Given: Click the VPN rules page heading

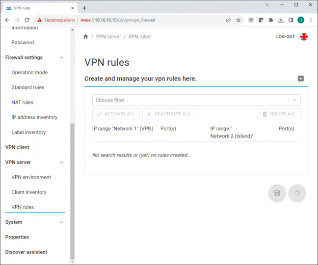Looking at the screenshot, I should (106, 62).
